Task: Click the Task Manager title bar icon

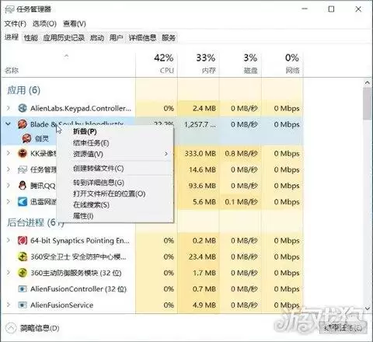Action: 9,9
